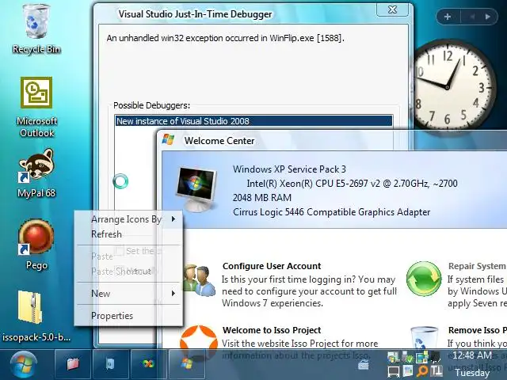507x380 pixels.
Task: Click Welcome Center title bar Windows flag icon
Action: coord(168,139)
